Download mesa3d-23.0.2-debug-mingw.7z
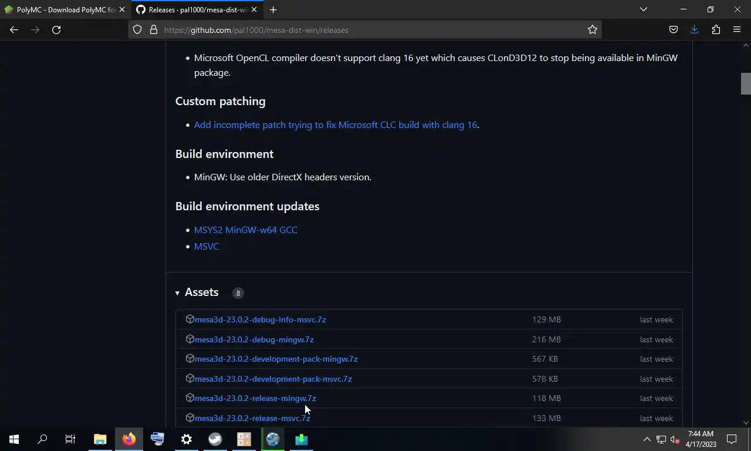This screenshot has height=451, width=751. (x=254, y=339)
